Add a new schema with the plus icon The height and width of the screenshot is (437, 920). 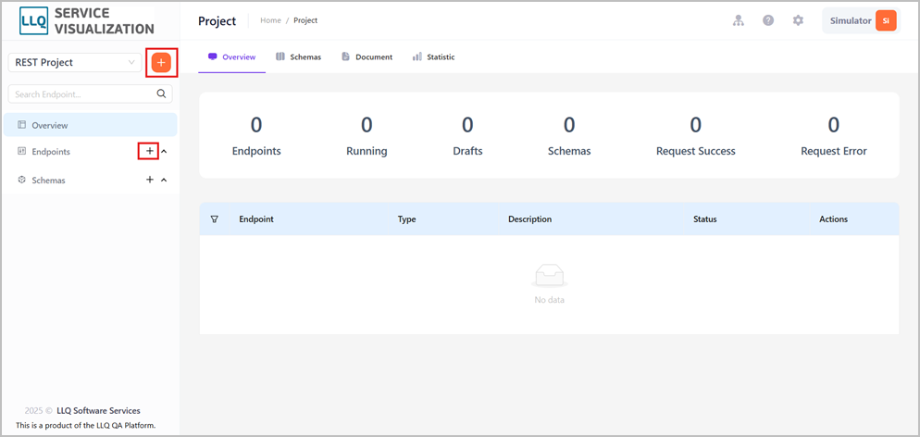[150, 180]
